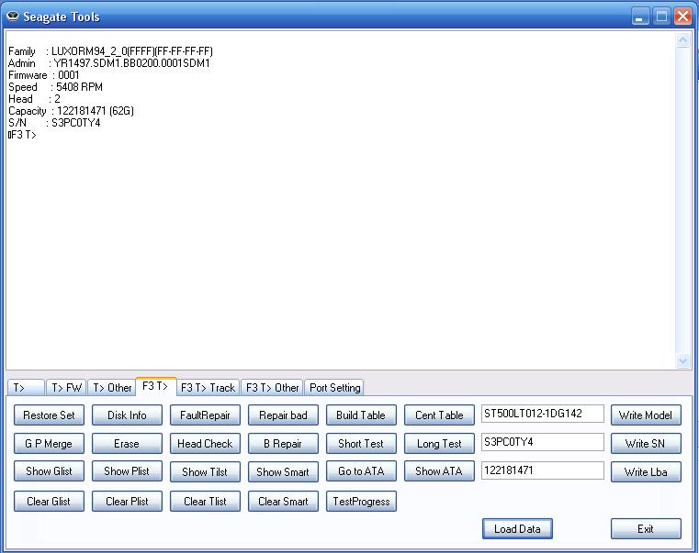This screenshot has width=699, height=553.
Task: Display SMART via Show Smart
Action: [x=283, y=471]
